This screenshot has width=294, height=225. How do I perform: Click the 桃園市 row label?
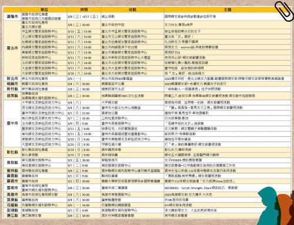pos(12,84)
